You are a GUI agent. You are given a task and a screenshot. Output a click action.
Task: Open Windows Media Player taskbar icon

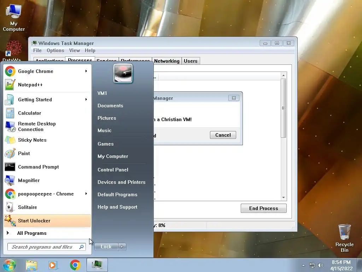pos(53,265)
